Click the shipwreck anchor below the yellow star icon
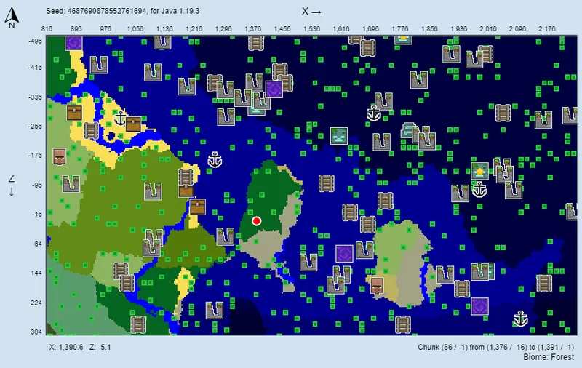Viewport: 582px width, 368px height. [479, 190]
